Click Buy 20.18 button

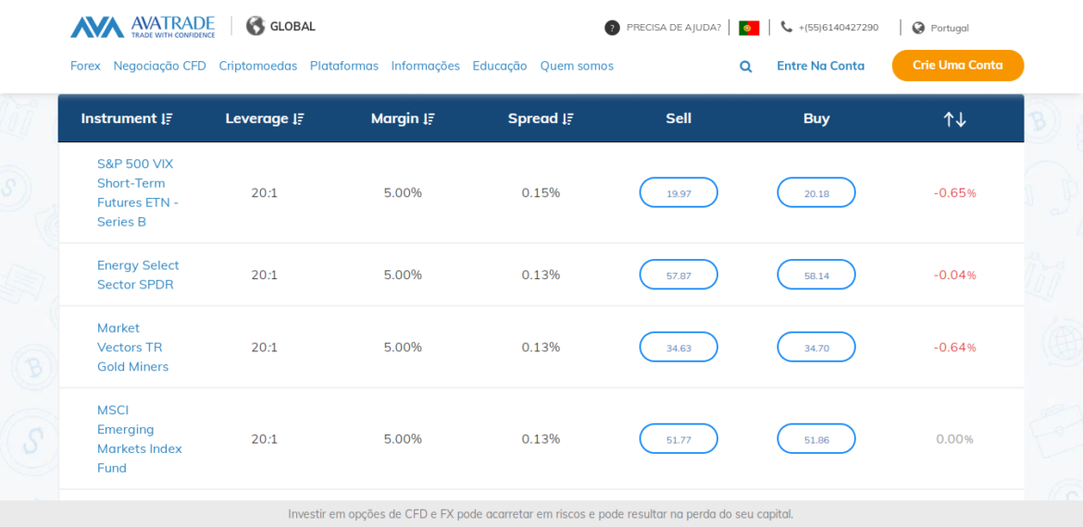click(816, 192)
